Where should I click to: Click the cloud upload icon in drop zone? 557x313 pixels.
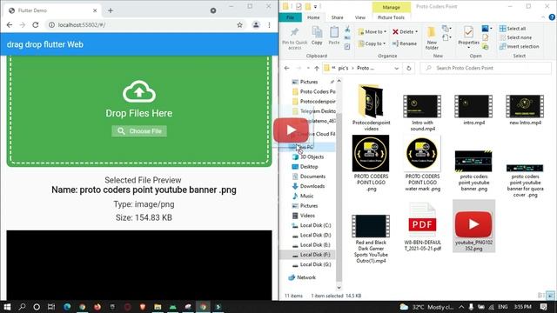pyautogui.click(x=139, y=91)
